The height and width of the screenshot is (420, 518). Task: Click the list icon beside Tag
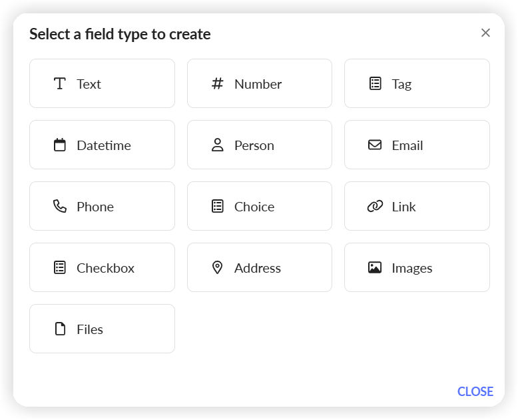(x=375, y=84)
